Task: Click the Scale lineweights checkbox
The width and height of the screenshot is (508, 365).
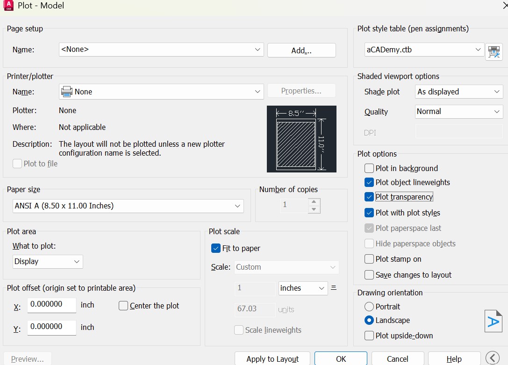Action: 239,330
